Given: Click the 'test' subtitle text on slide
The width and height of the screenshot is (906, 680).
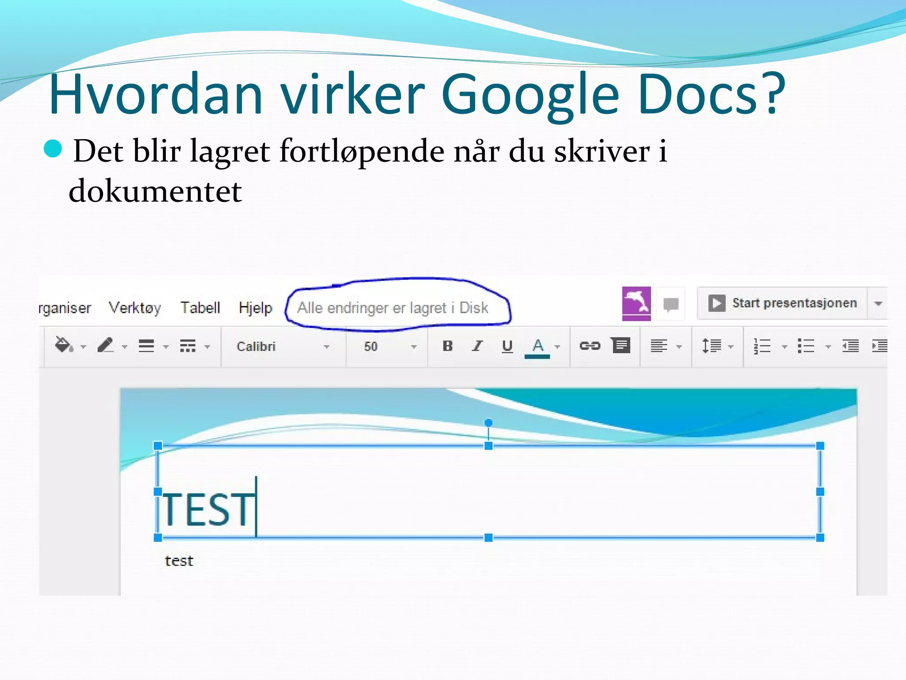Looking at the screenshot, I should (179, 561).
